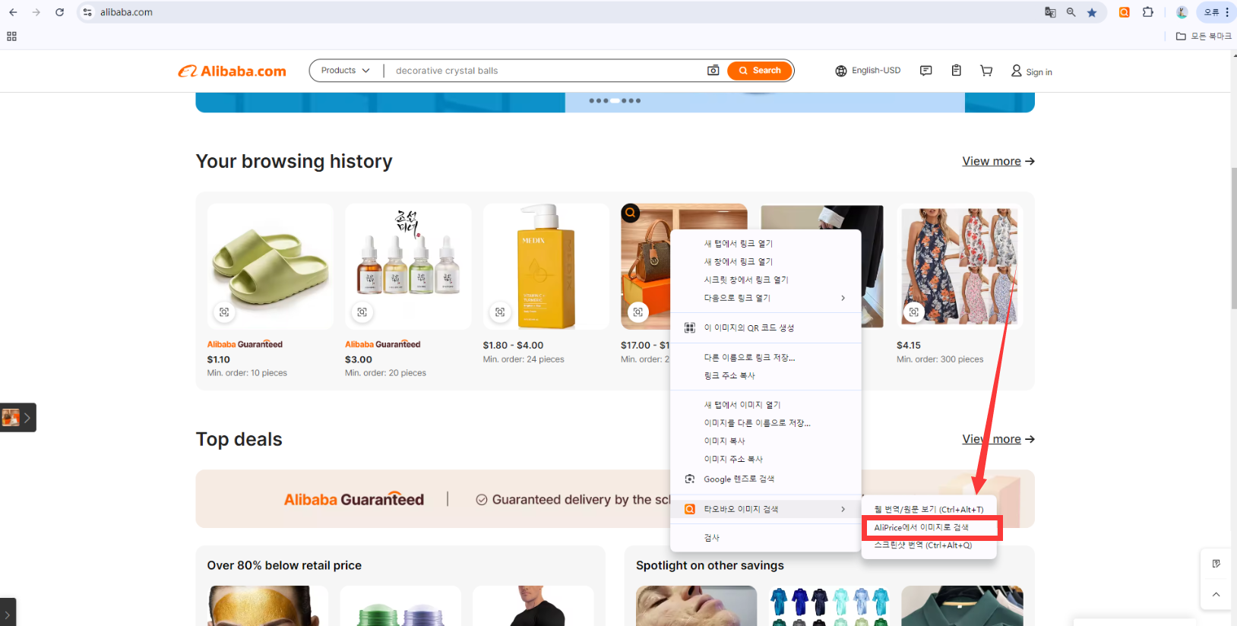Screen dimensions: 1237x626
Task: Open the shopping cart
Action: click(x=986, y=71)
